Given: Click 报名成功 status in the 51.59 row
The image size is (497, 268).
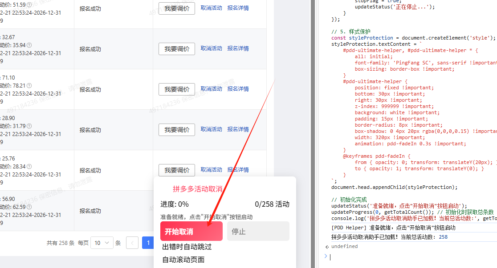Looking at the screenshot, I should pos(90,9).
